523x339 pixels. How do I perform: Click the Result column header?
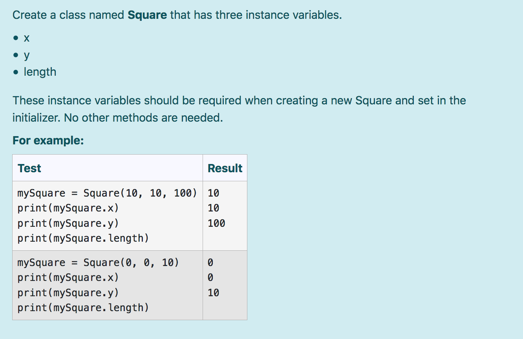225,168
